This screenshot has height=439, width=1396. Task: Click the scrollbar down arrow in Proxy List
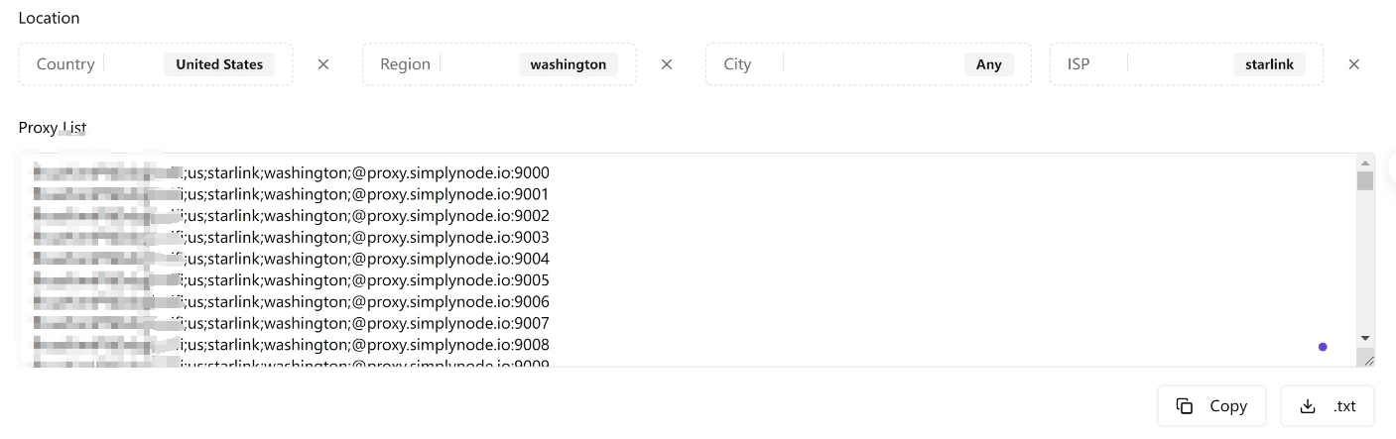pos(1365,339)
